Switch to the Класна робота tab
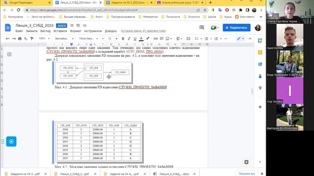This screenshot has height=176, width=314. point(180,3)
